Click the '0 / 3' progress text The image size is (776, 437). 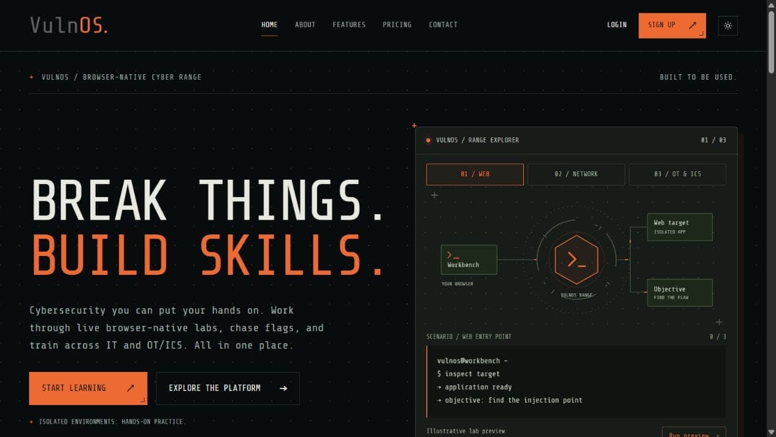pyautogui.click(x=718, y=336)
